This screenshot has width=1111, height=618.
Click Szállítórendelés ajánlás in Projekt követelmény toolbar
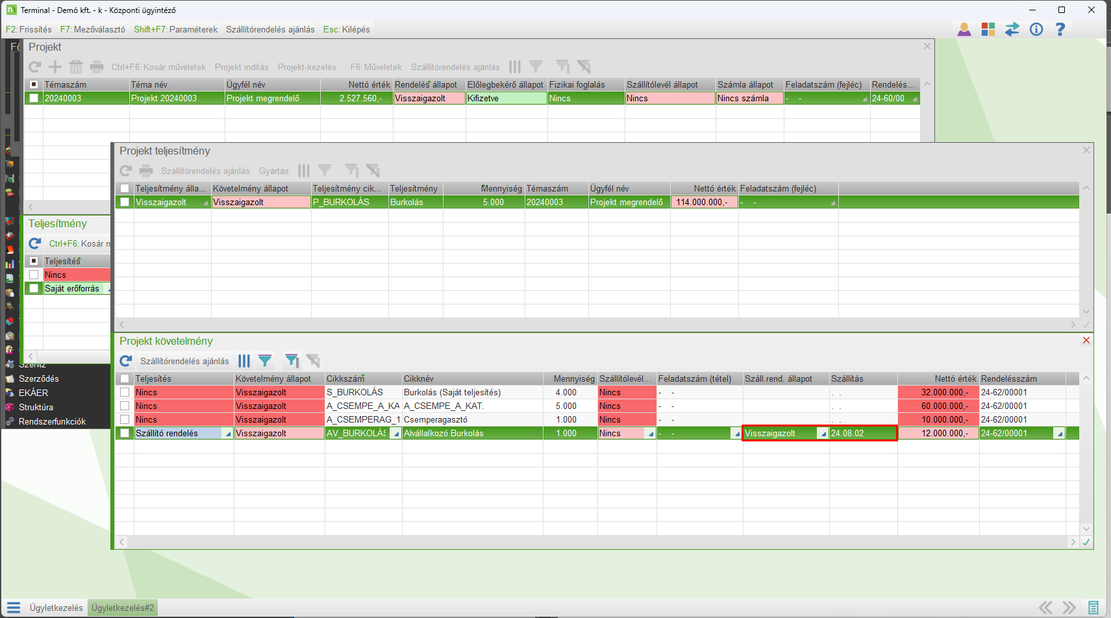(184, 361)
